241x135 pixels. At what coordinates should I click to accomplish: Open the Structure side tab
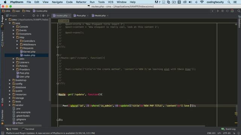coord(2,39)
